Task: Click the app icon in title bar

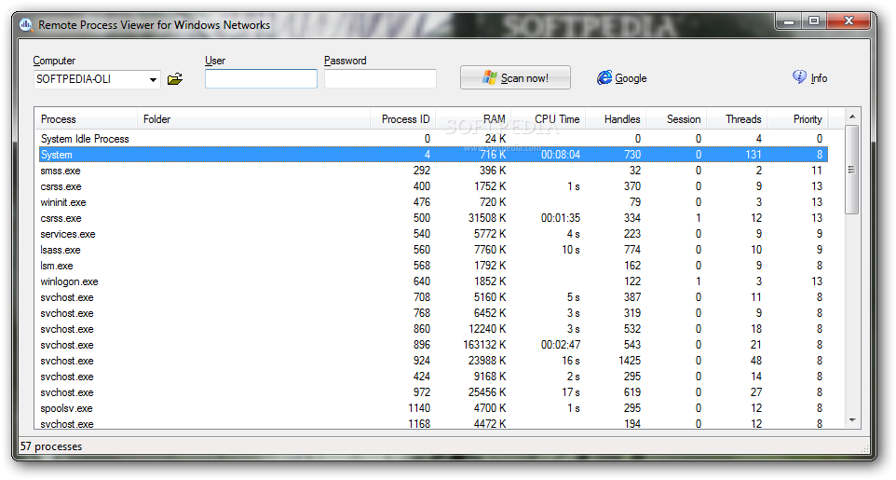Action: (26, 24)
